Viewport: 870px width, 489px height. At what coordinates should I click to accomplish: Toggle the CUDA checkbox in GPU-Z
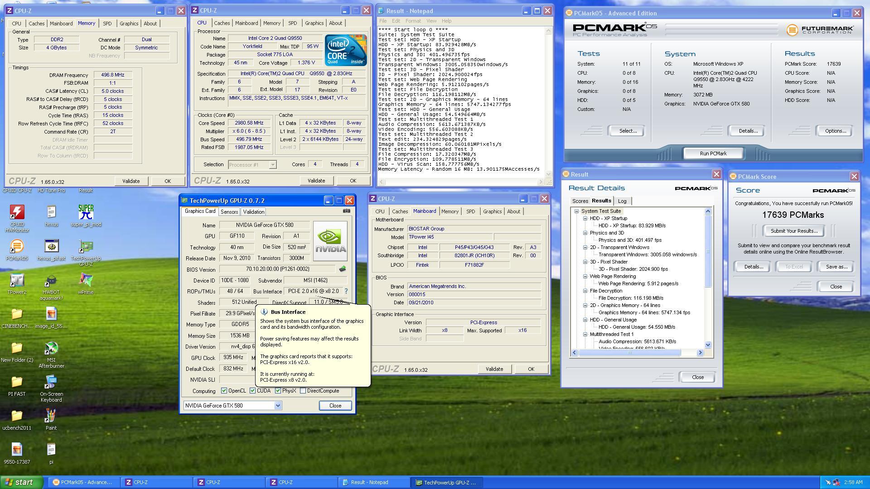(x=253, y=391)
